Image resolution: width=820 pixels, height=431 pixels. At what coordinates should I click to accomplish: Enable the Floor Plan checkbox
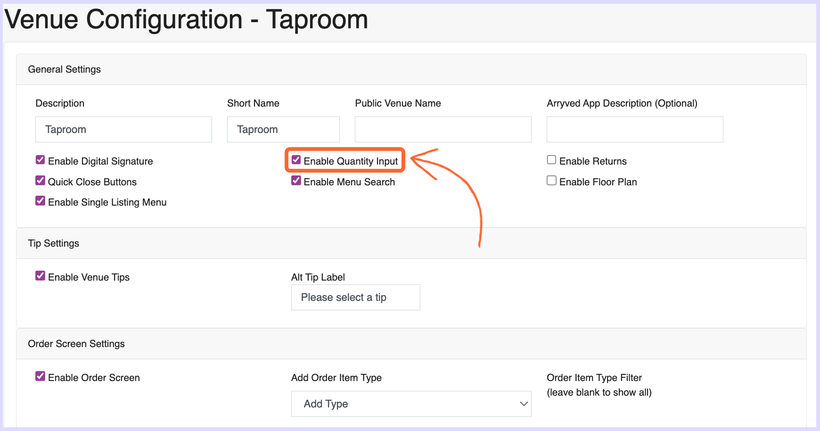coord(551,181)
